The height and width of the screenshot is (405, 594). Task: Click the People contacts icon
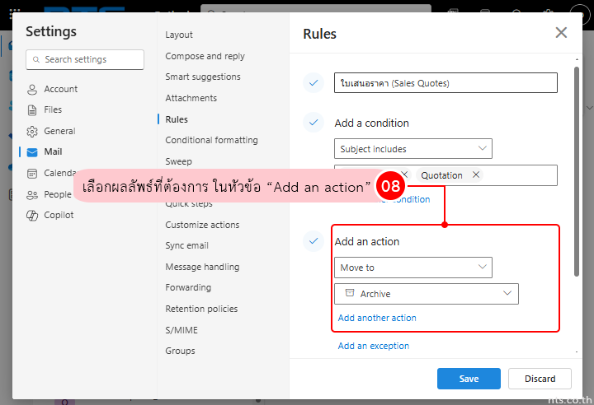tap(32, 194)
